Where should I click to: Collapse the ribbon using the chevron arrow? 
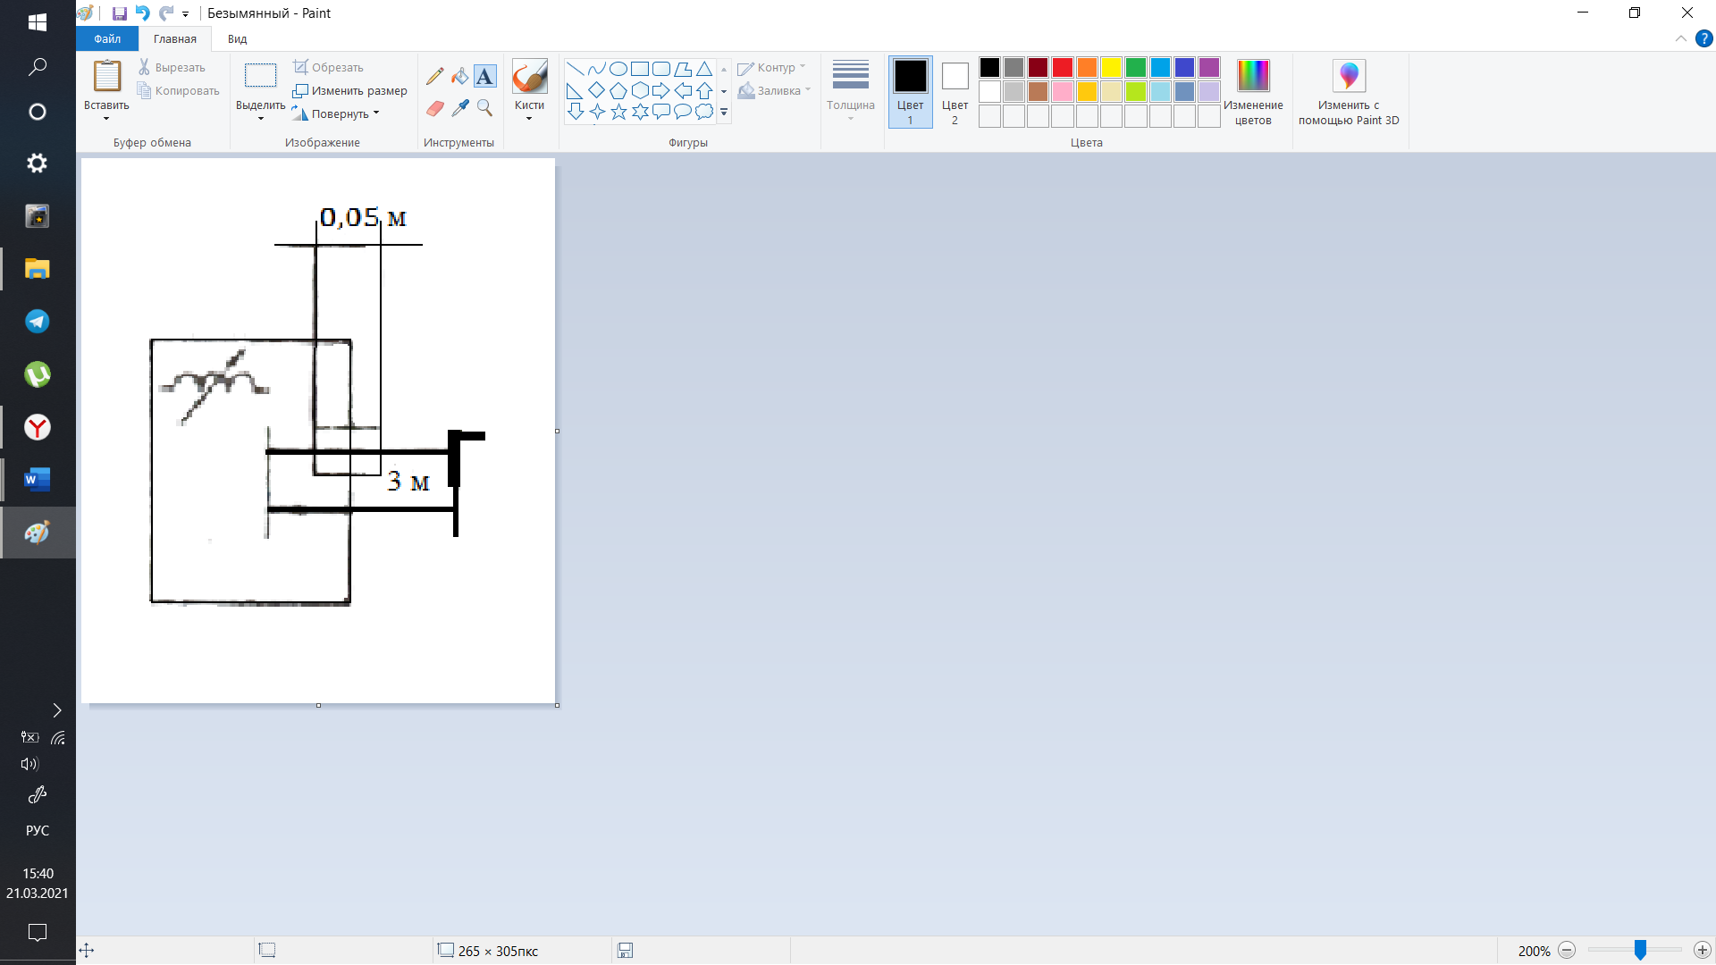pos(1680,38)
